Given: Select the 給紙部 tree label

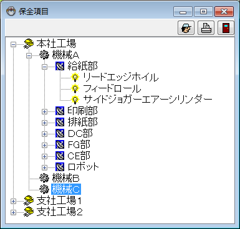Looking at the screenshot, I should pos(82,66).
